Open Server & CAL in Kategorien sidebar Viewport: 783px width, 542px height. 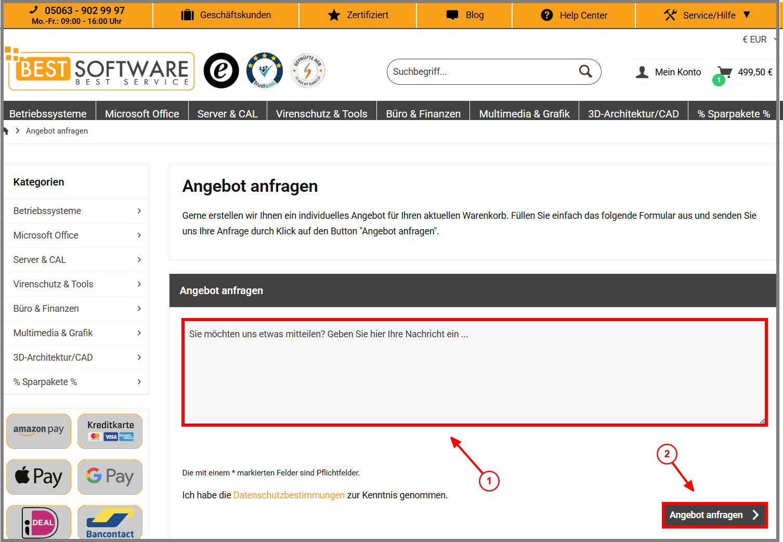pos(76,259)
